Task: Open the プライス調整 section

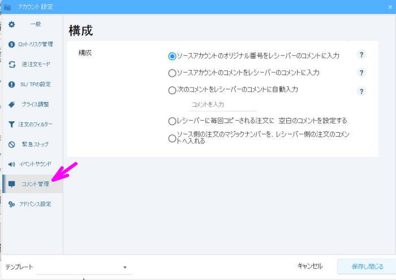Action: tap(33, 104)
